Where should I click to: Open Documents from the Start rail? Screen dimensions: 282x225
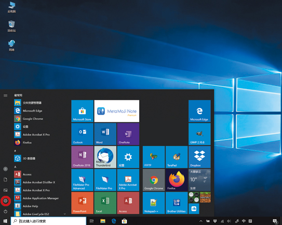point(6,180)
